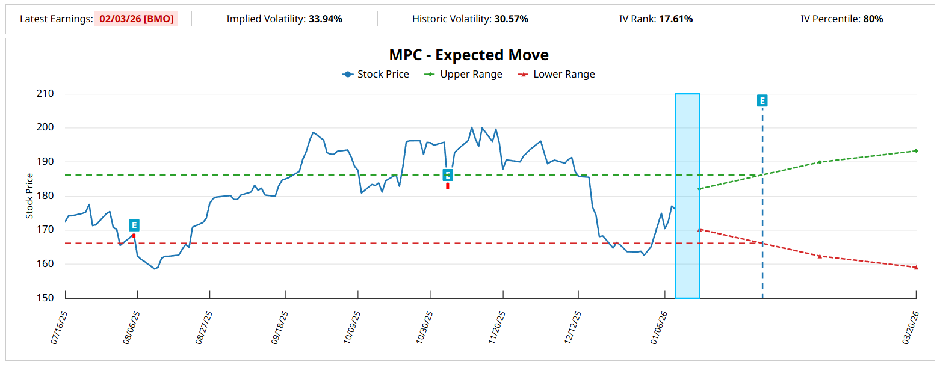Click the final red lower range point
Screen dimensions: 940x368
[x=915, y=267]
